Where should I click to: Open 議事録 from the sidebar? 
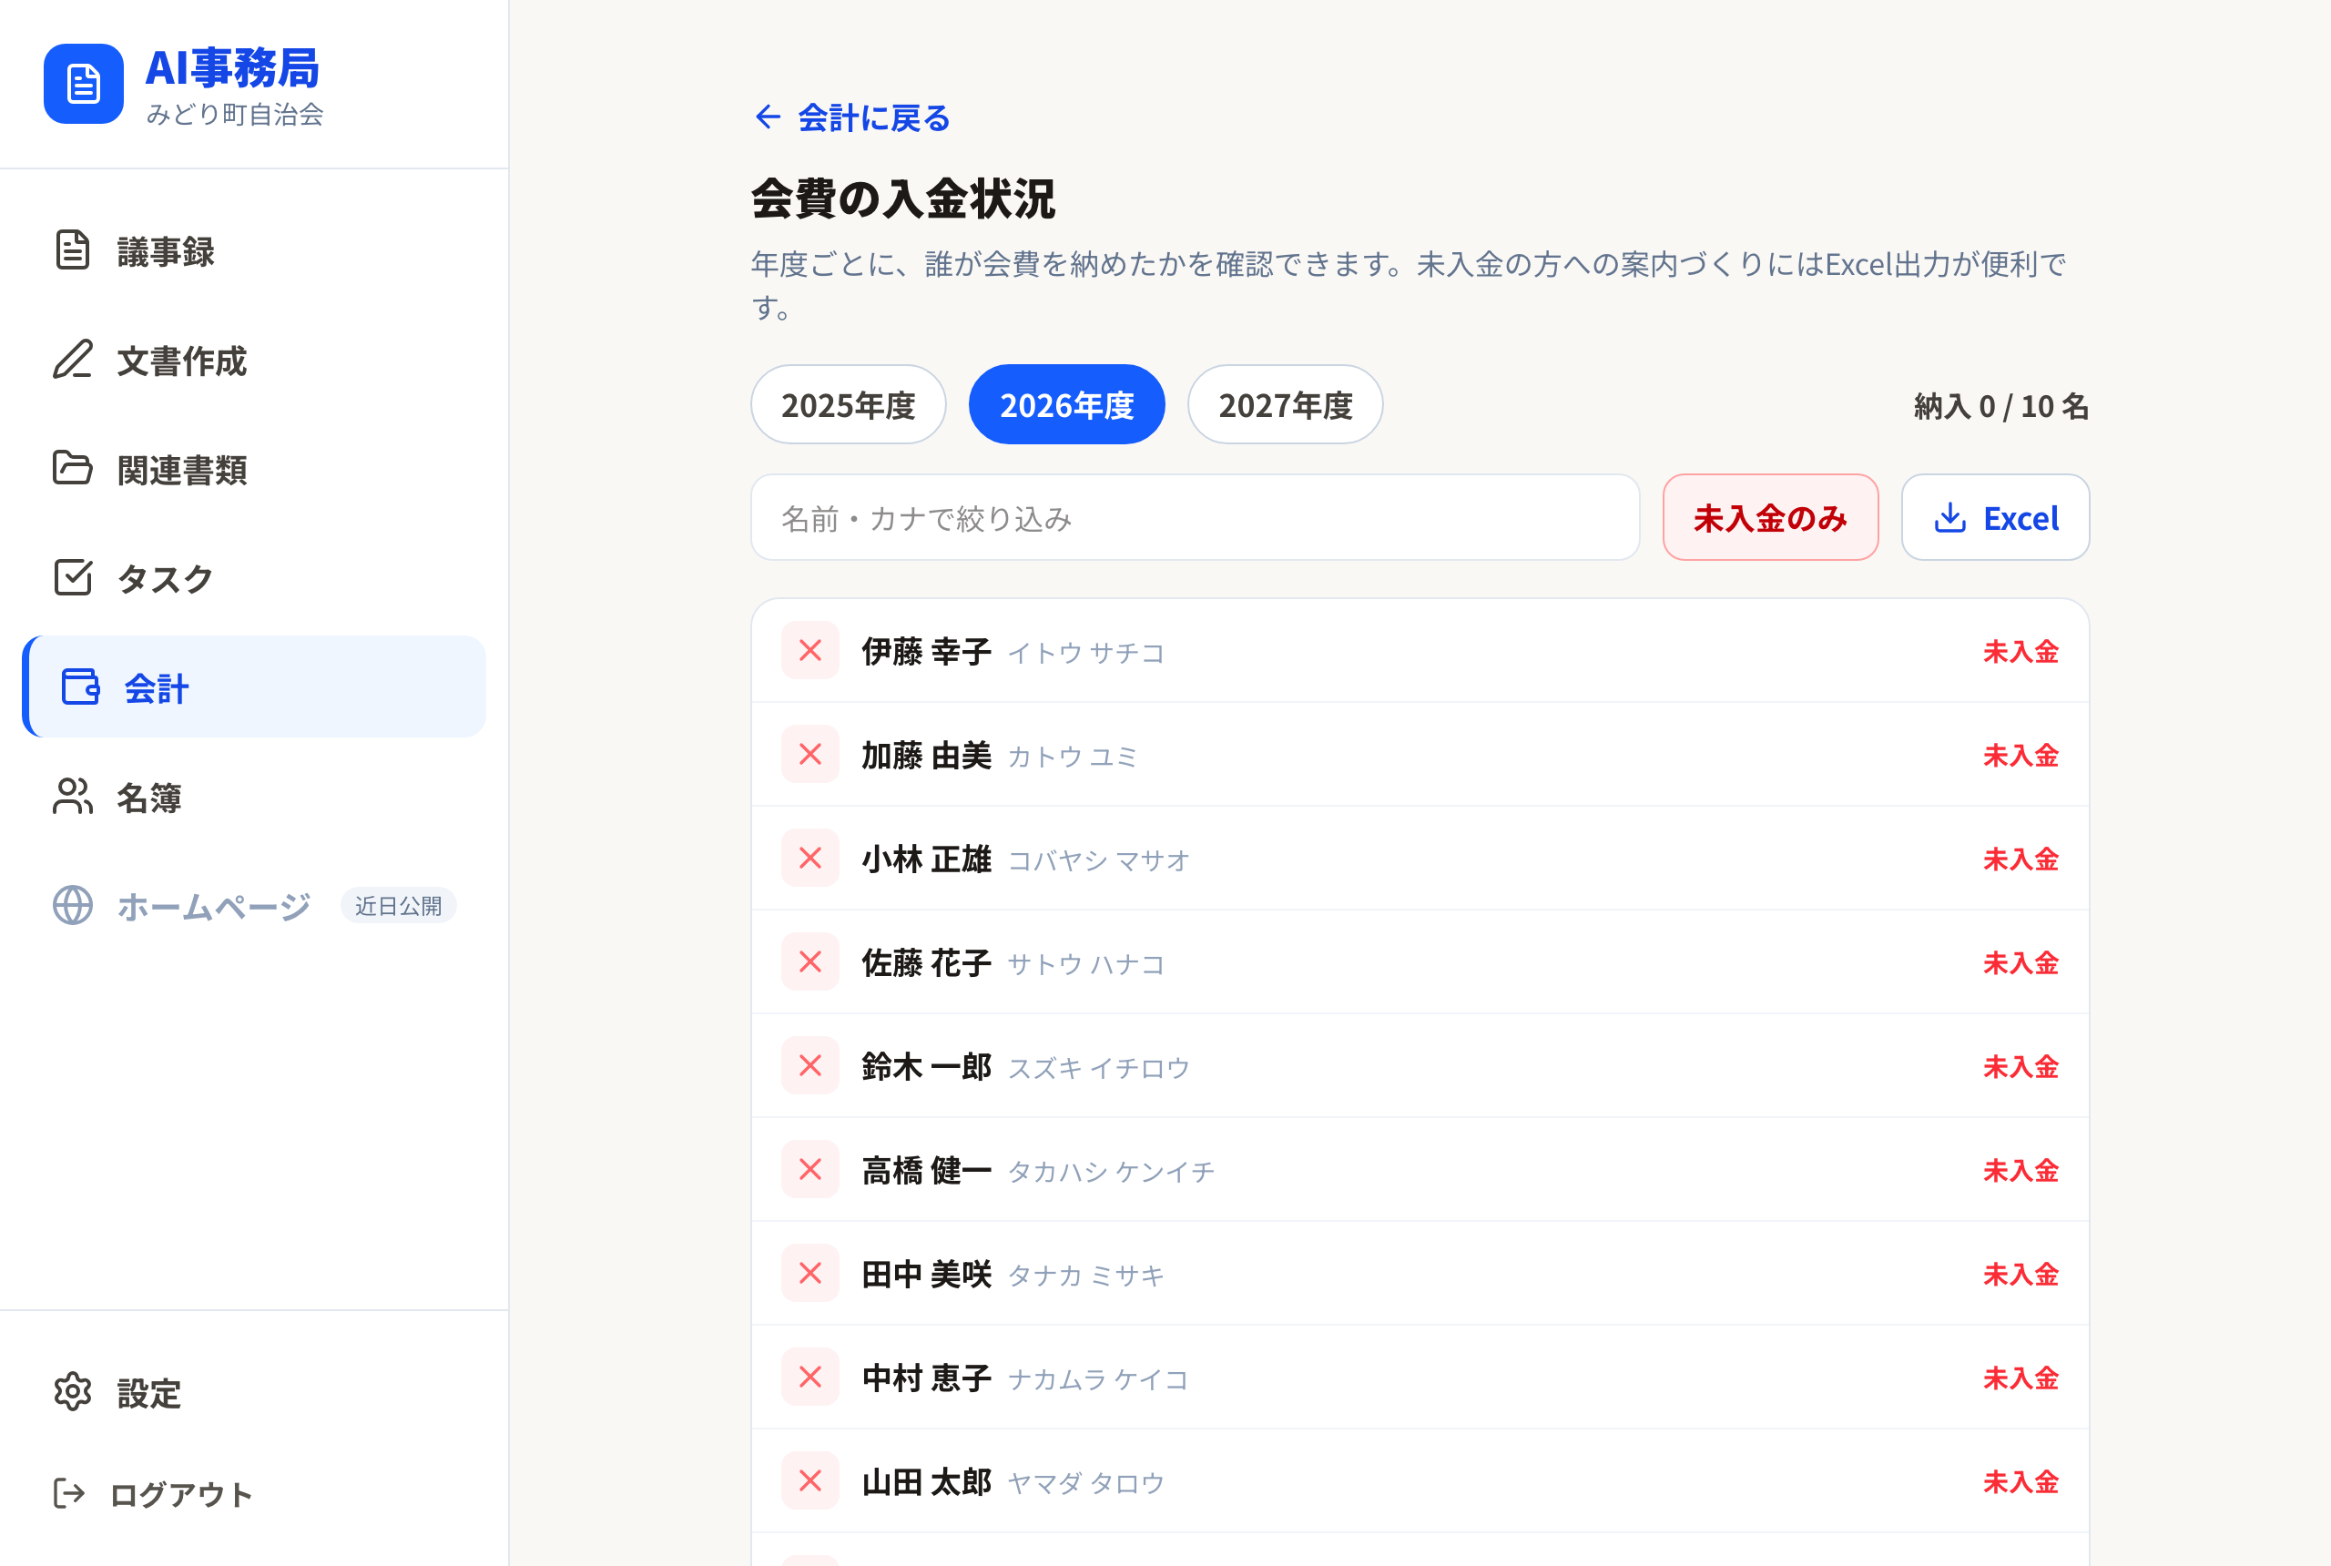coord(254,250)
